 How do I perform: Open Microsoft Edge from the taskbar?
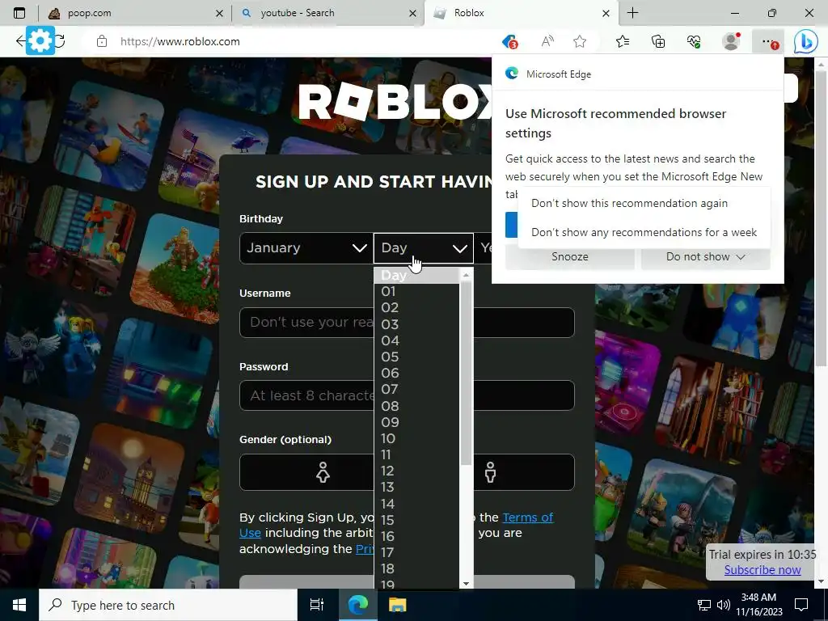[357, 605]
